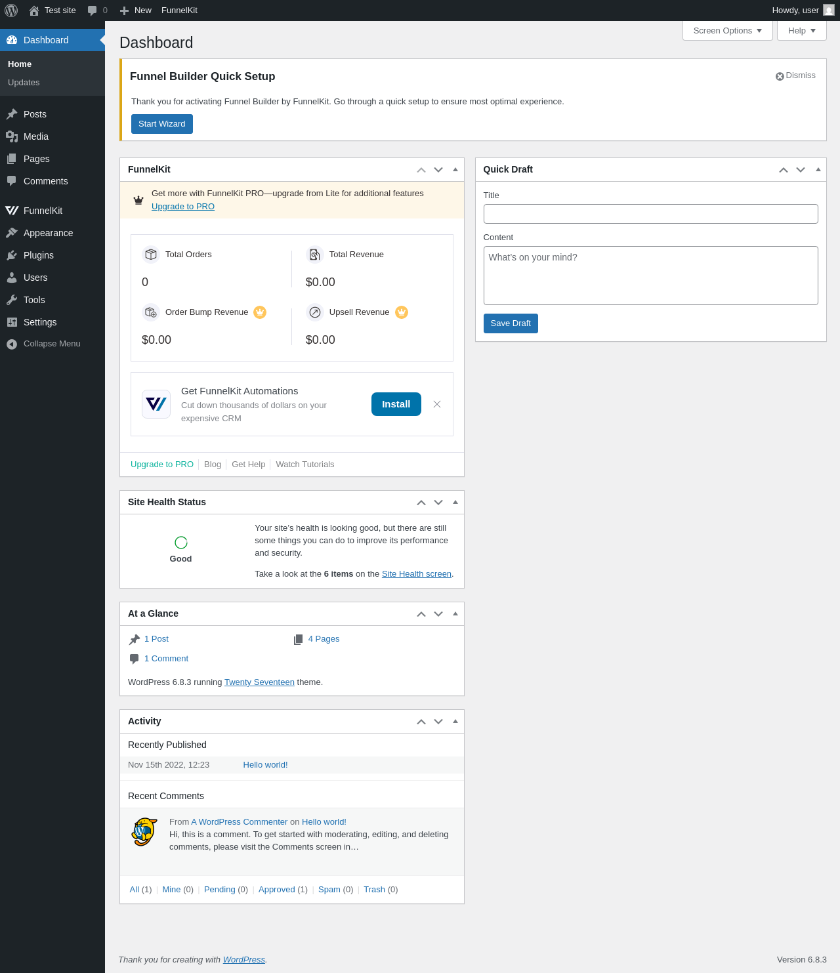Click Upgrade to PRO link in banner
Image resolution: width=840 pixels, height=973 pixels.
click(x=183, y=207)
